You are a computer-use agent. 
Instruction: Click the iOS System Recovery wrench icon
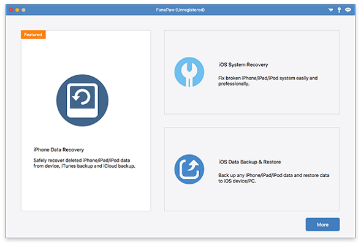click(189, 72)
